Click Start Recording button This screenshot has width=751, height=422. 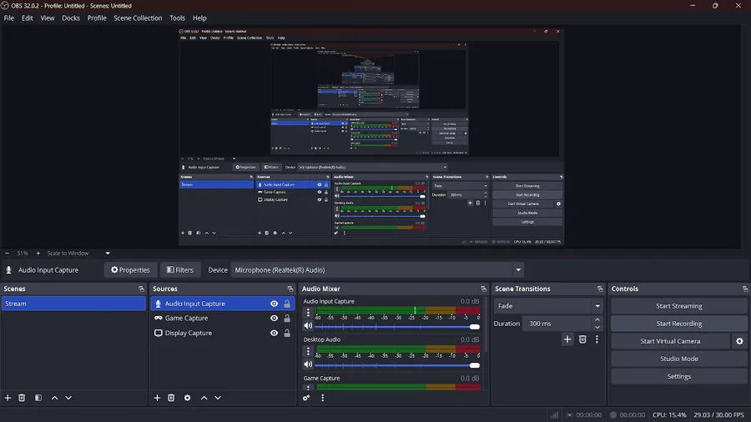(679, 324)
